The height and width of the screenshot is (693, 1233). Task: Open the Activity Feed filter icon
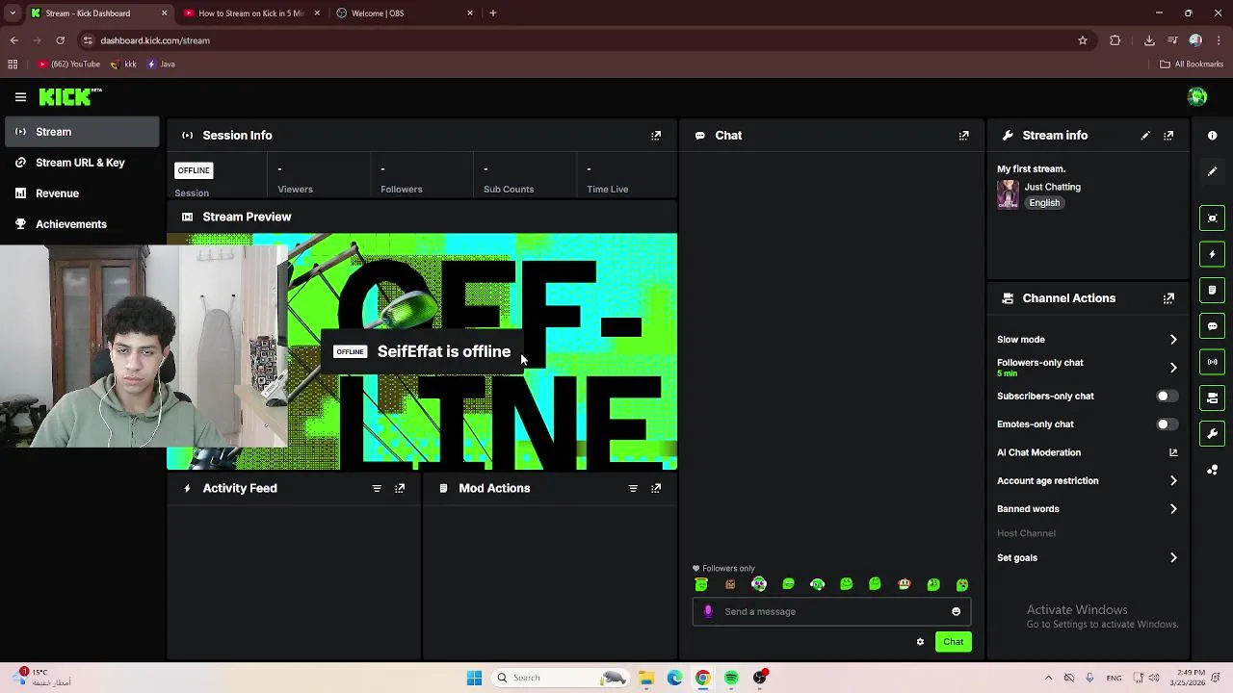(377, 488)
